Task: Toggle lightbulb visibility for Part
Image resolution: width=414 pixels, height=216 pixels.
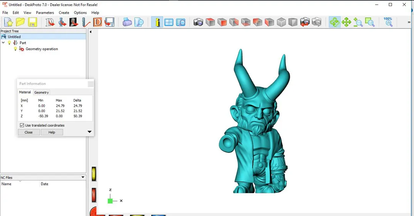Action: 9,43
